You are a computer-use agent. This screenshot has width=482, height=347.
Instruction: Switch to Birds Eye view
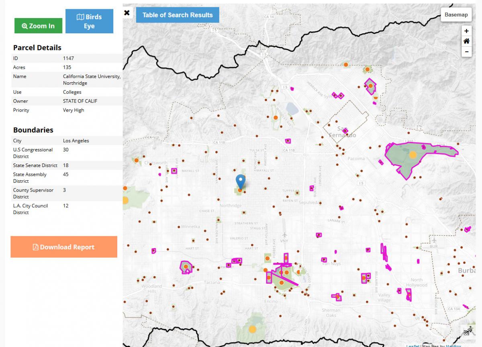tap(89, 21)
